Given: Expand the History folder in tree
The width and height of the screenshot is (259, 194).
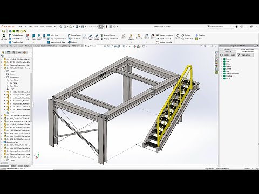Looking at the screenshot, I should click(x=5, y=71).
